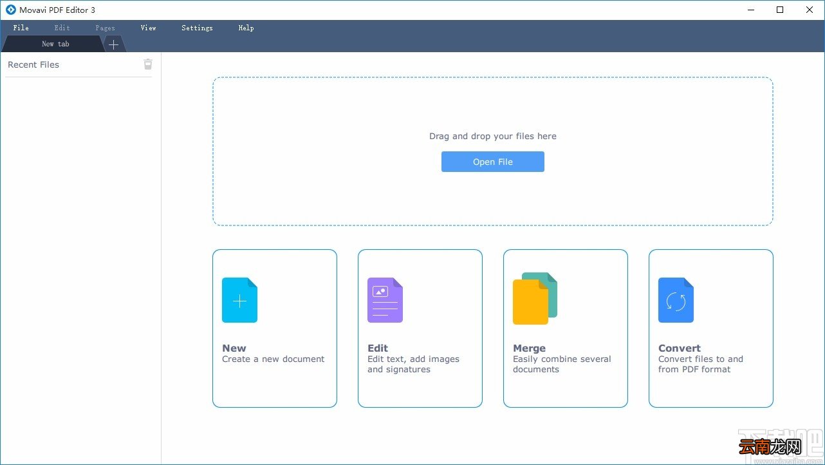The height and width of the screenshot is (465, 825).
Task: Click the "Recent Files" heading
Action: tap(33, 64)
